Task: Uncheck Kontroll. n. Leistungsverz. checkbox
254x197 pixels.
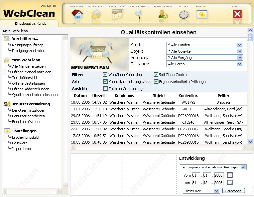Action: [x=105, y=81]
